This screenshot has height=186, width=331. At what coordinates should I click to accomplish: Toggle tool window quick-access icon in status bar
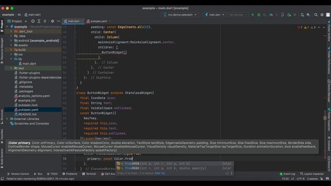(x=2, y=179)
